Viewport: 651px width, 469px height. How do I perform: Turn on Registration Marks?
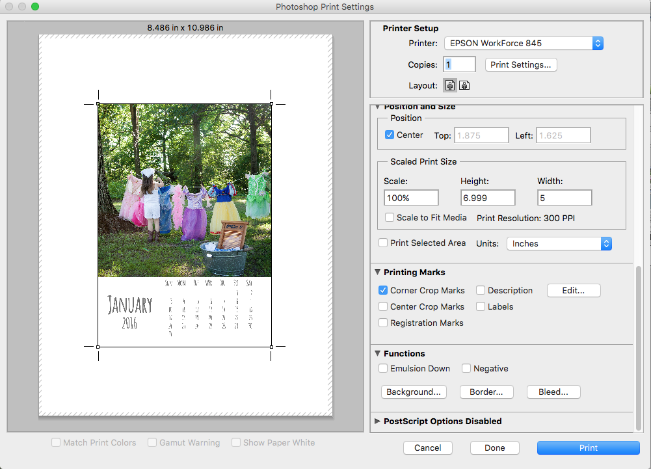383,322
